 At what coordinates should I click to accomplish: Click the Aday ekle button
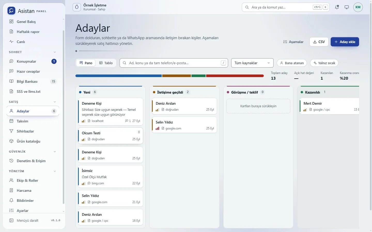pyautogui.click(x=345, y=42)
